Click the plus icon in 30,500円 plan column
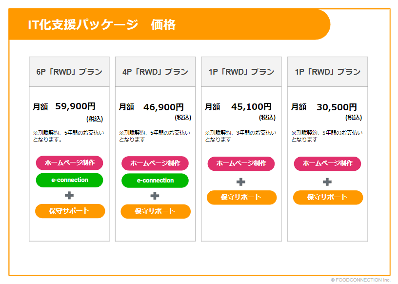The height and width of the screenshot is (284, 398). tap(327, 182)
